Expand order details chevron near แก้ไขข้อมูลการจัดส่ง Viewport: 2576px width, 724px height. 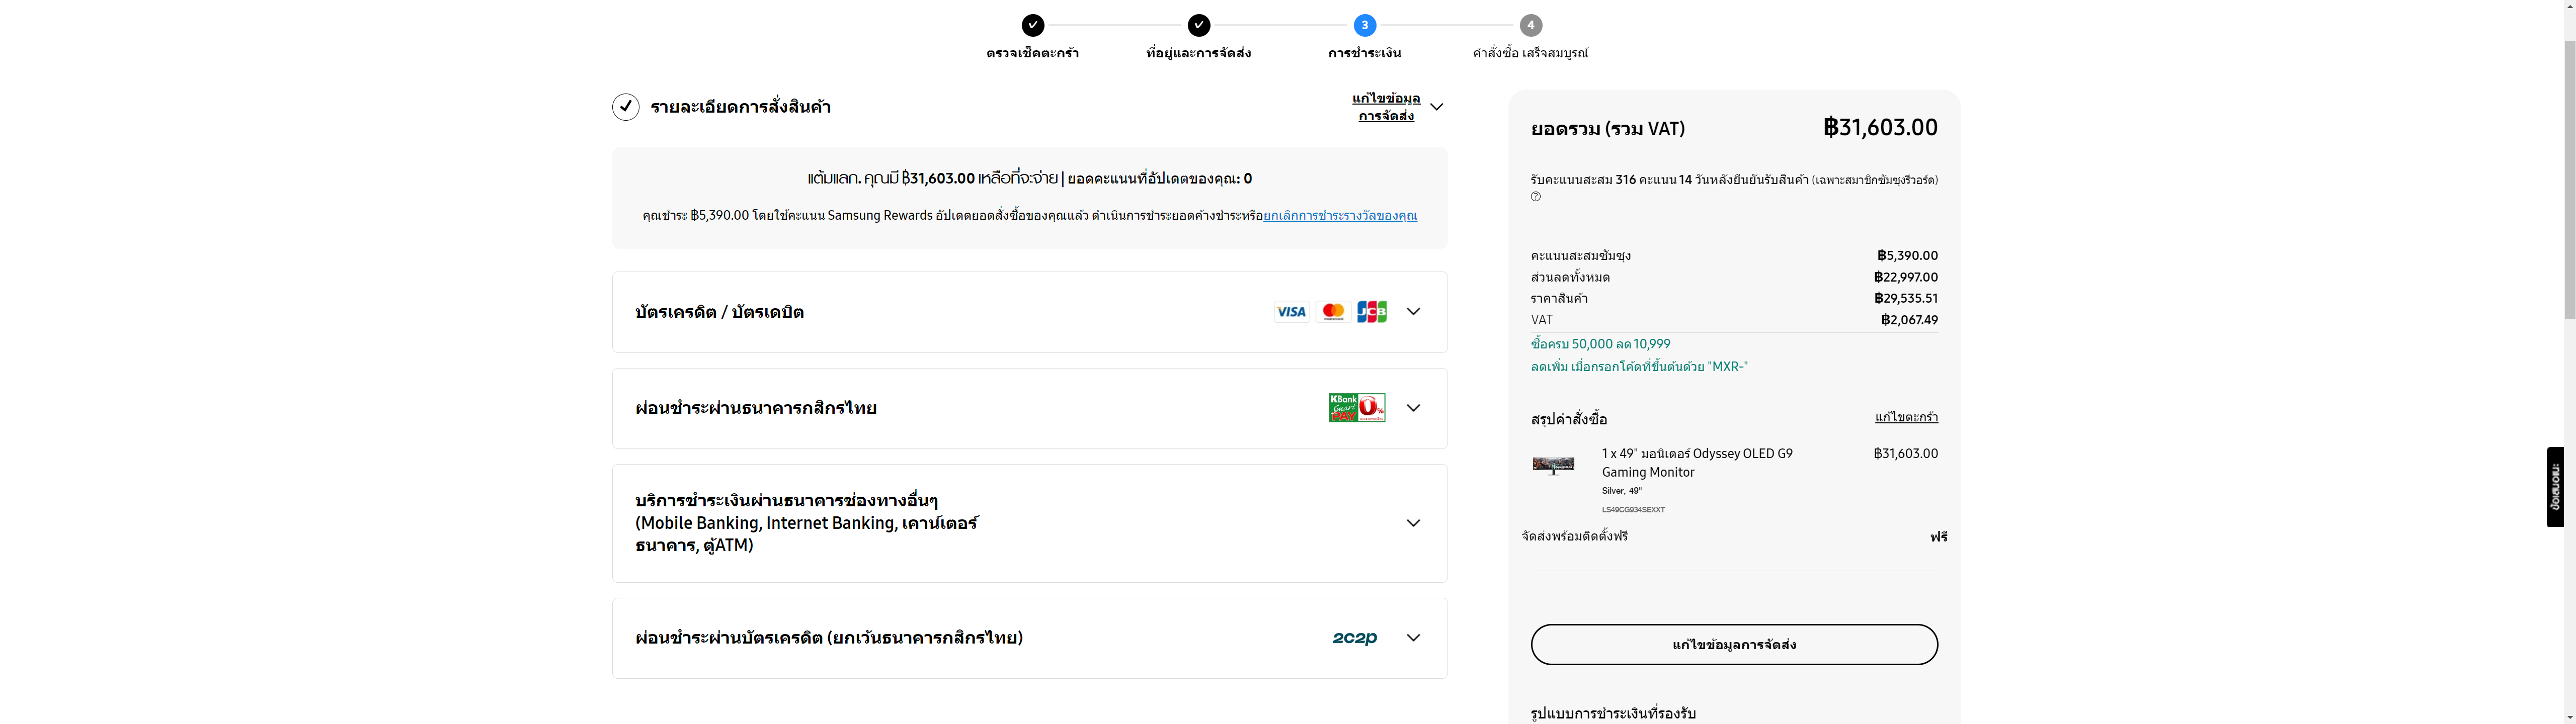[1437, 107]
